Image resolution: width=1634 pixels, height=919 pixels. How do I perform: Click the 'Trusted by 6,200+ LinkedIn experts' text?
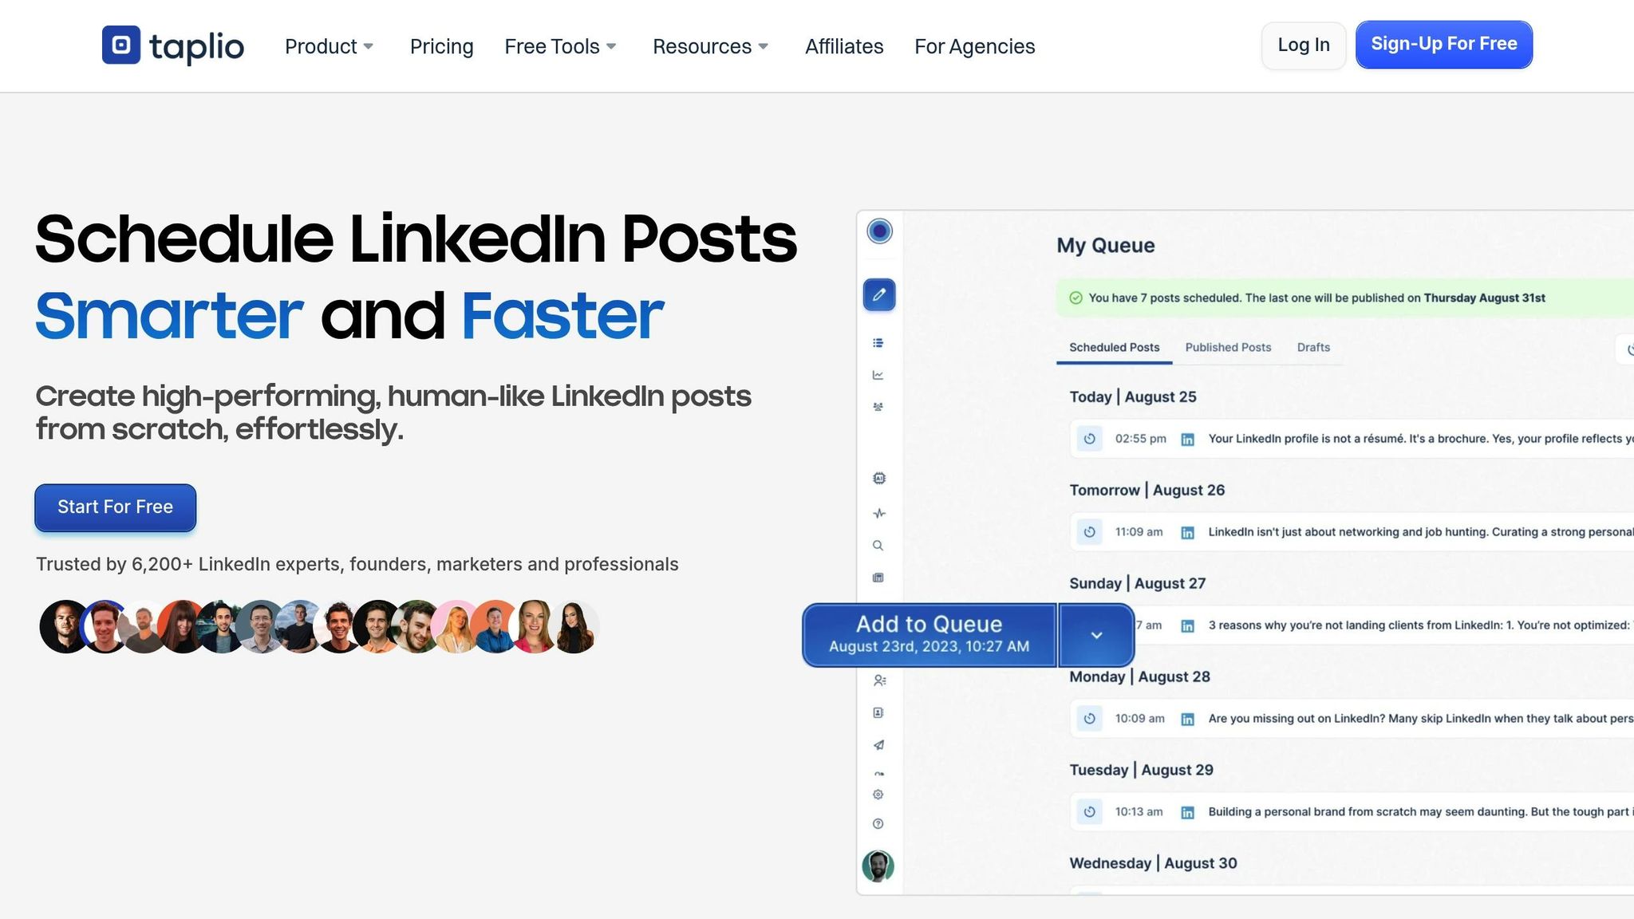pyautogui.click(x=357, y=565)
